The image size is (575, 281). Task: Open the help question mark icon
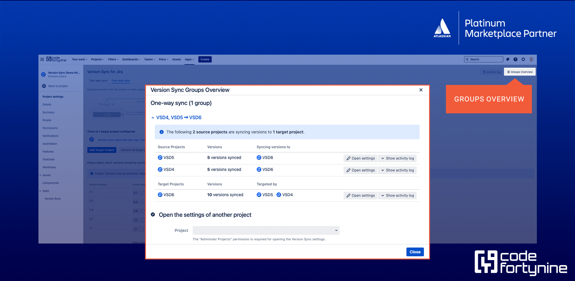tap(515, 59)
